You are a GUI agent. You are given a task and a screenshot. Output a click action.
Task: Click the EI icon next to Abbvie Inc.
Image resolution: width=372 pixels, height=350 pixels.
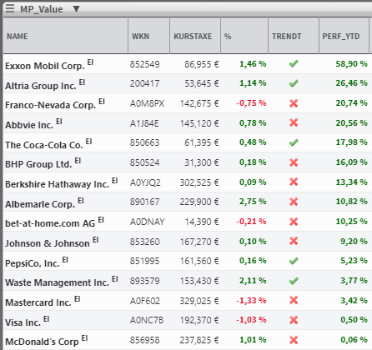[x=59, y=122]
